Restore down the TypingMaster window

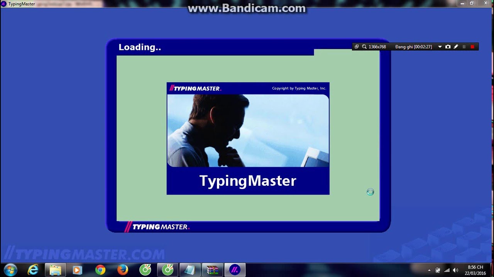tap(472, 3)
